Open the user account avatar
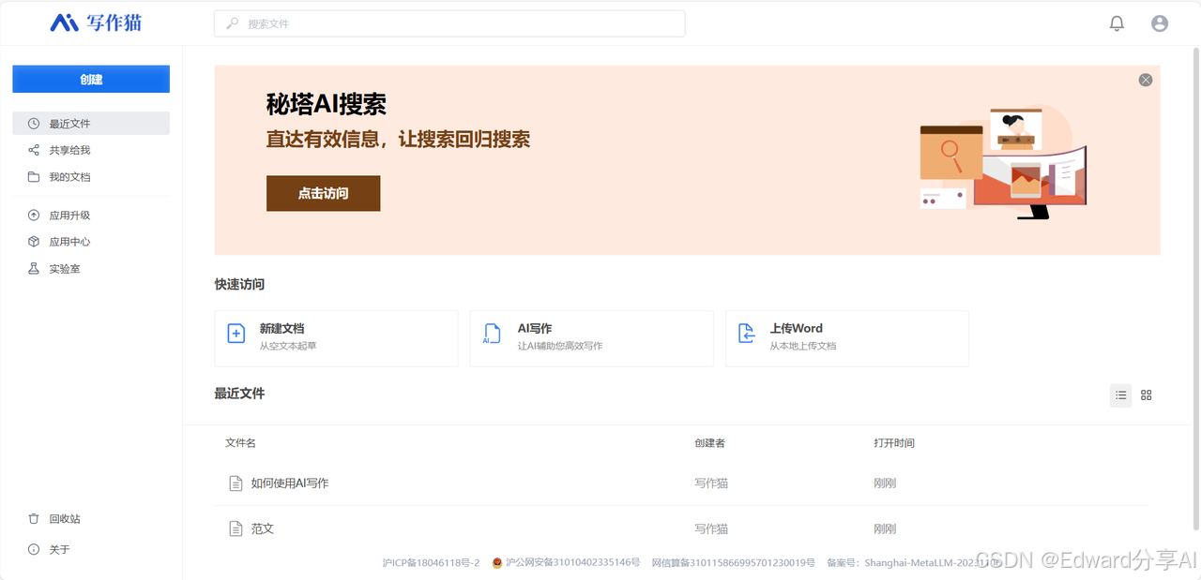Viewport: 1201px width, 580px height. point(1160,23)
